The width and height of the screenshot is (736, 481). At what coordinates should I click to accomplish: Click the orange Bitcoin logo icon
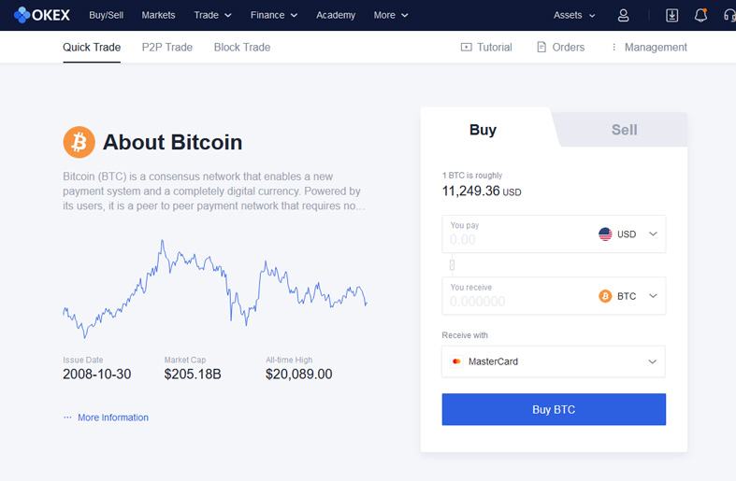click(79, 142)
